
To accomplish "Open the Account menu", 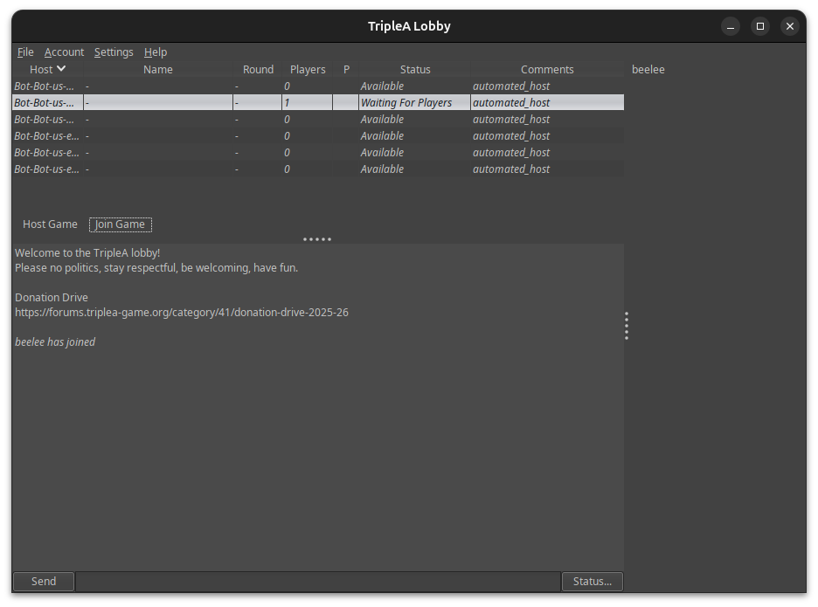I will coord(64,52).
